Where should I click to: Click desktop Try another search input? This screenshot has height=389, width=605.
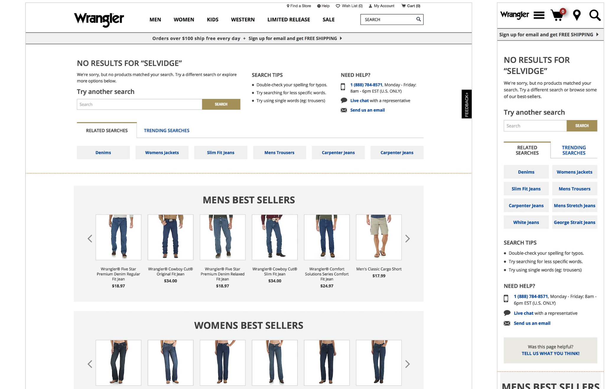click(x=139, y=104)
